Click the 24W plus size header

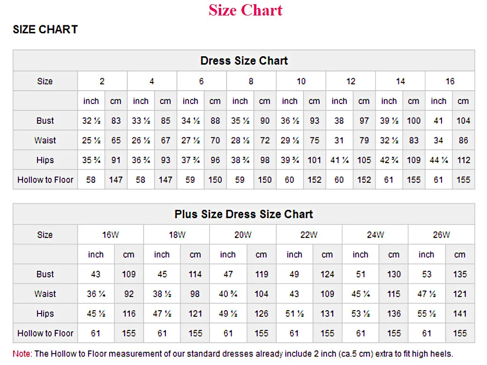375,235
